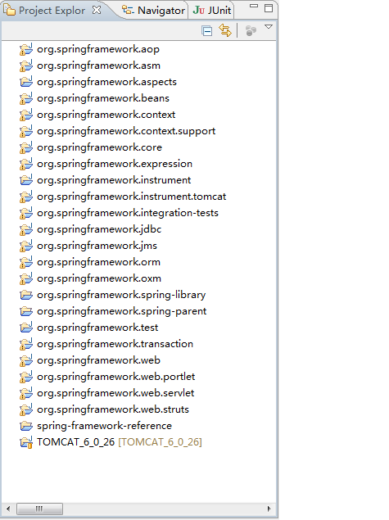Click the horizontal scrollbar left arrow

click(8, 509)
